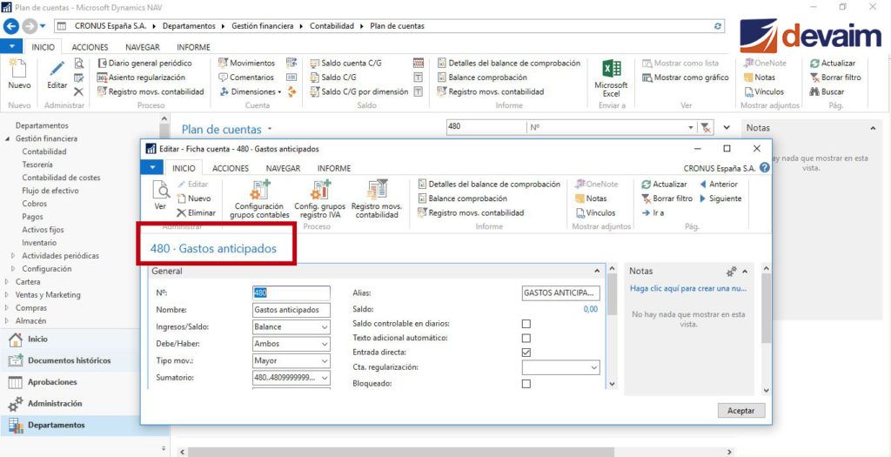Open Comentarios in Cuenta group

pos(246,77)
